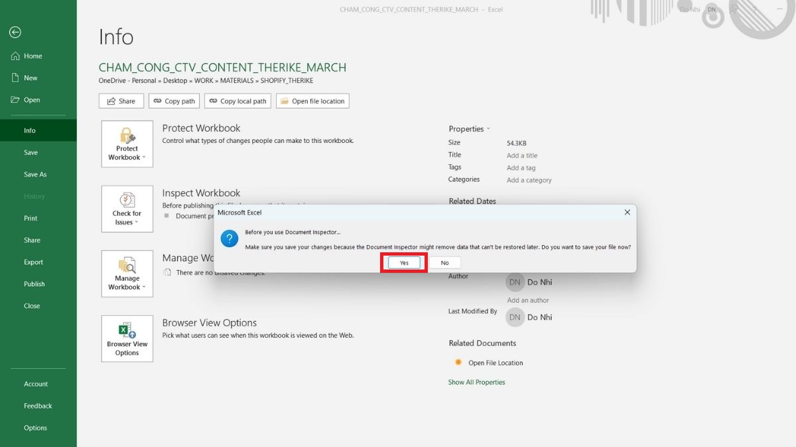
Task: Select the Protect Workbook padlock icon
Action: tap(126, 136)
